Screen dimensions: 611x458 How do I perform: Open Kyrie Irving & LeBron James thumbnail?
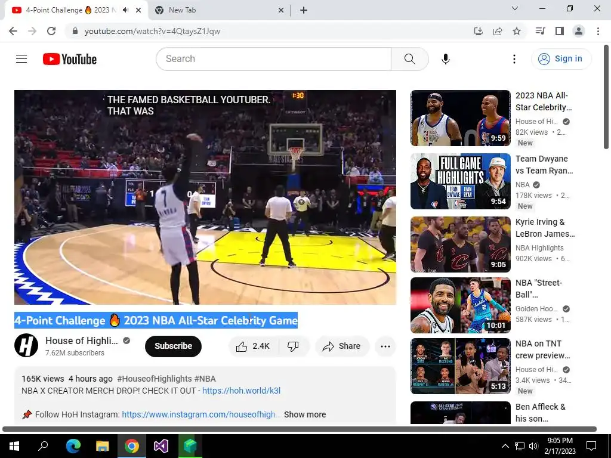coord(460,244)
